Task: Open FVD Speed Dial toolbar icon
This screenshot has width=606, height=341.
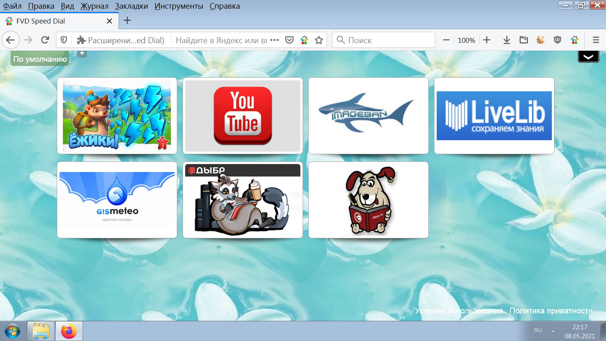Action: click(575, 40)
